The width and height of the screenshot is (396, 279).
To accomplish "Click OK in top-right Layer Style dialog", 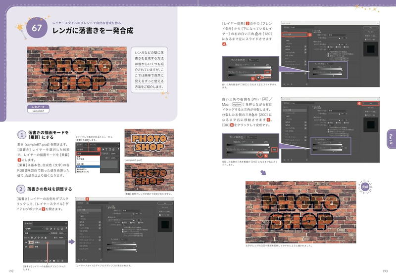I will (370, 28).
